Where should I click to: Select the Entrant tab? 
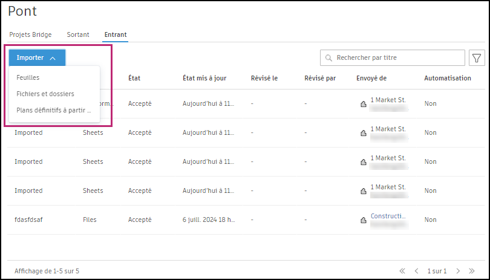(116, 34)
